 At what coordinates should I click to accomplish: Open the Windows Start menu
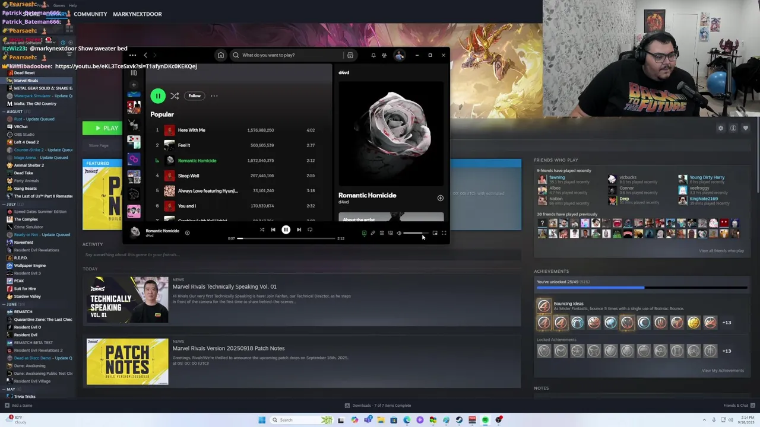click(262, 420)
